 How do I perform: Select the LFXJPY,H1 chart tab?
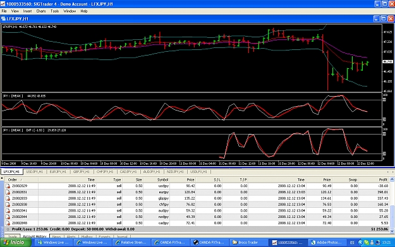[12, 172]
